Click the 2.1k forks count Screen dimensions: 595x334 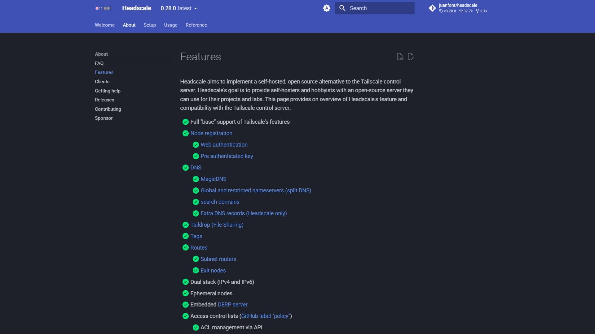click(x=482, y=11)
